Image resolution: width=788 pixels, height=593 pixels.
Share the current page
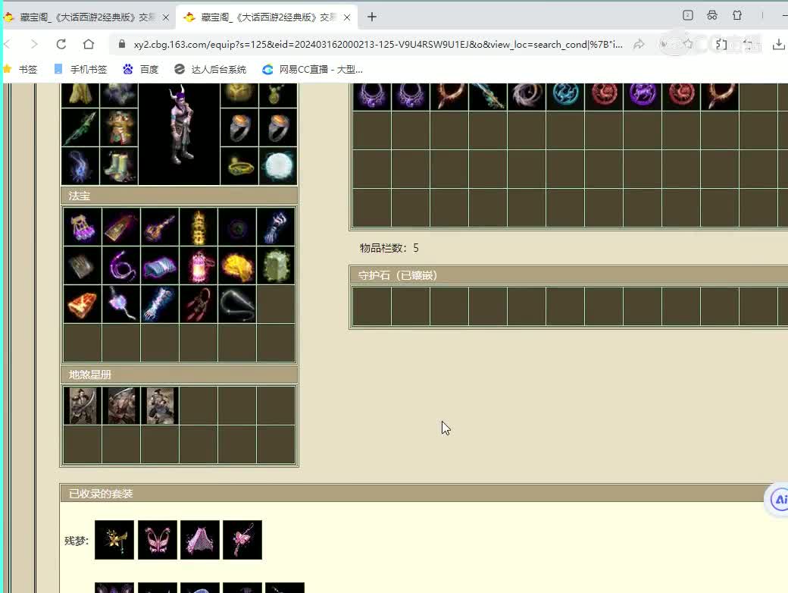tap(639, 44)
